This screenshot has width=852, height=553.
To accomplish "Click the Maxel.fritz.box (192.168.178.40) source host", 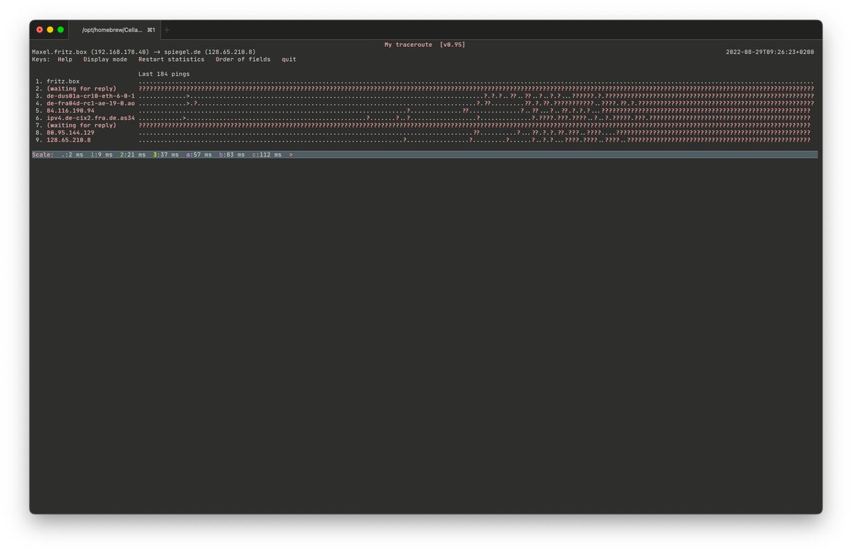I will click(x=90, y=52).
